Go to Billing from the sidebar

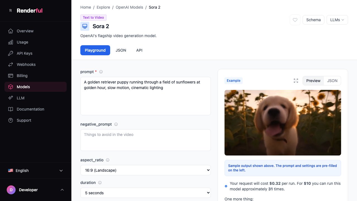coord(22,76)
